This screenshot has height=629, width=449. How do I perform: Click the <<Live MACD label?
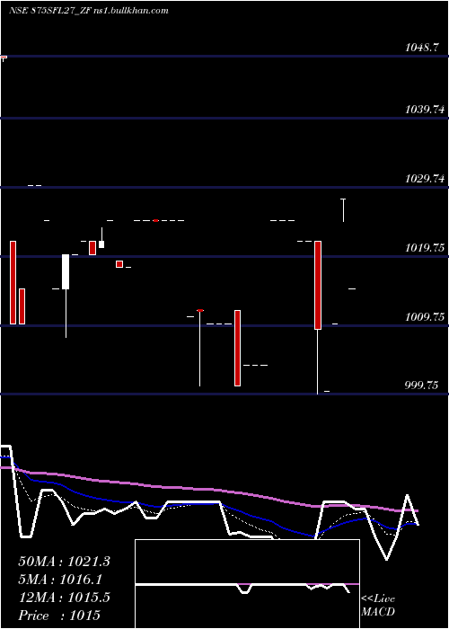(x=378, y=606)
